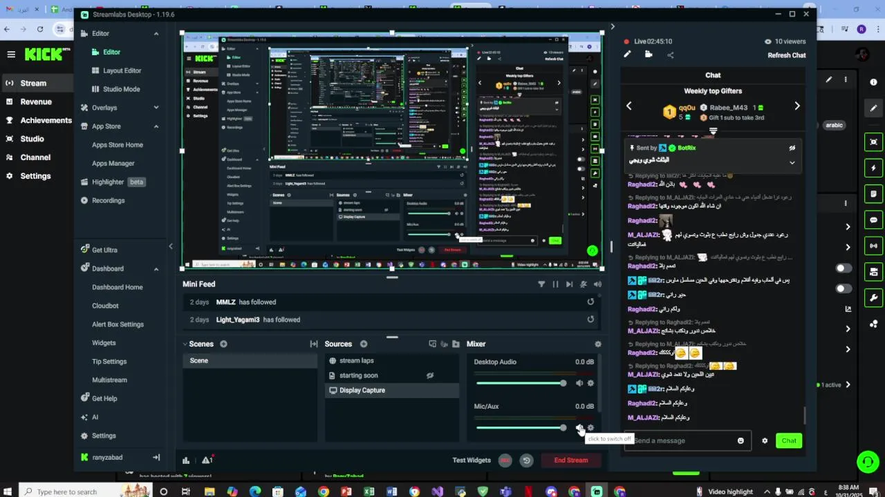Skip the current Mini Feed alert

click(x=569, y=284)
